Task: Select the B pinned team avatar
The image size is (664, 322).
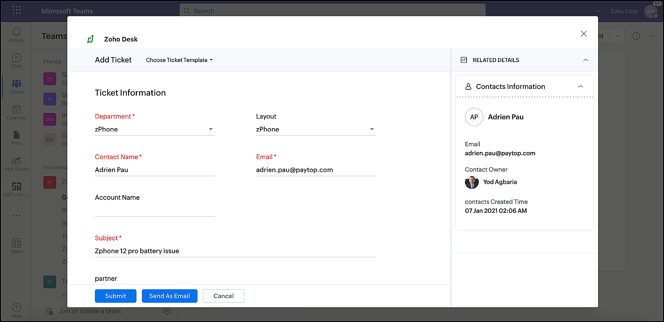Action: 49,99
